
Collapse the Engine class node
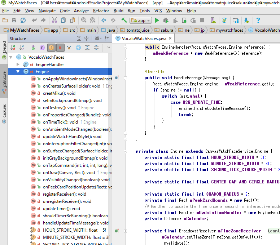18,72
